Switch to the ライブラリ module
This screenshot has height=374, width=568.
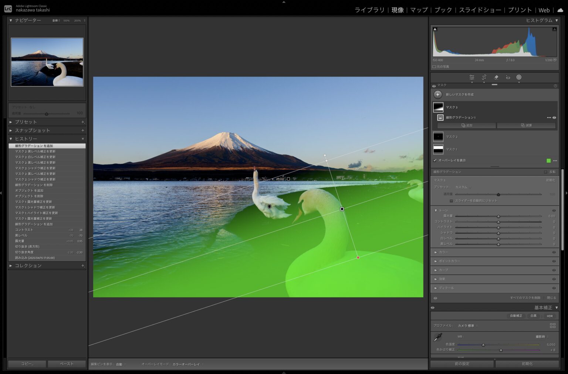[x=369, y=10]
